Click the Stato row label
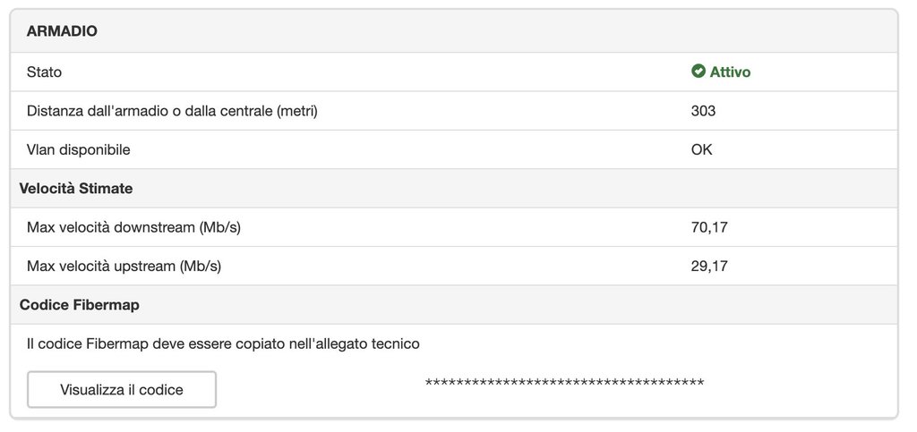Image resolution: width=917 pixels, height=432 pixels. click(45, 72)
